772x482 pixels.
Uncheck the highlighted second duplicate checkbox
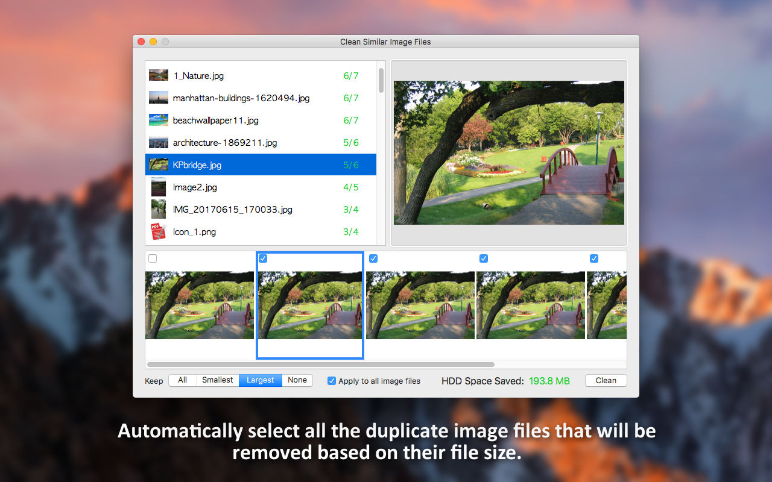pyautogui.click(x=263, y=258)
